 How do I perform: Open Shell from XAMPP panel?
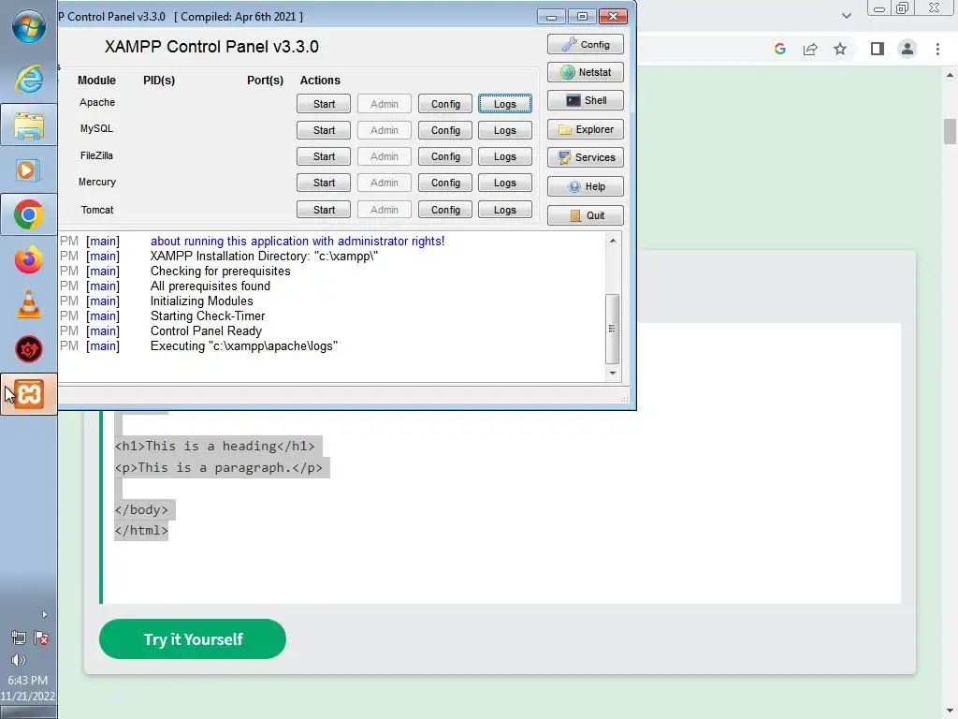tap(586, 100)
